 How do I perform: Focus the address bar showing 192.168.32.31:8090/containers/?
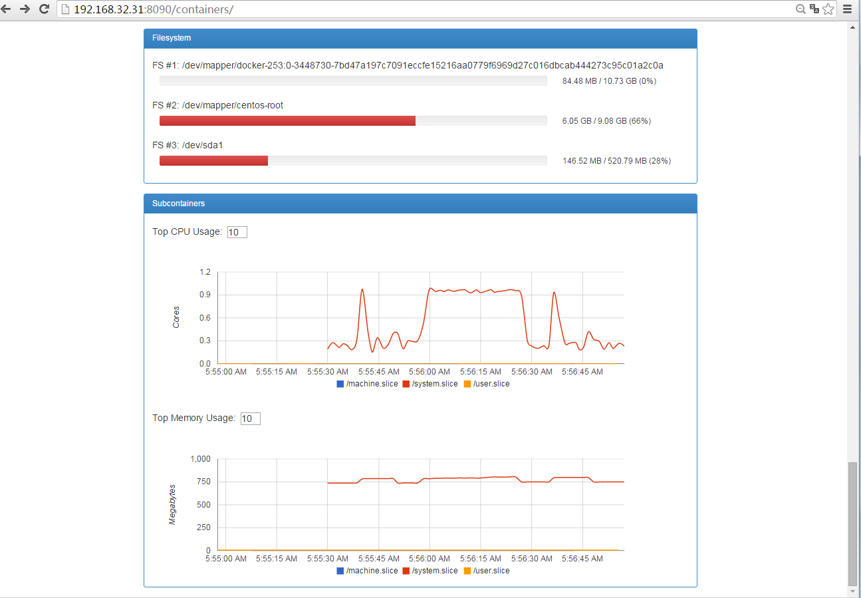point(426,9)
